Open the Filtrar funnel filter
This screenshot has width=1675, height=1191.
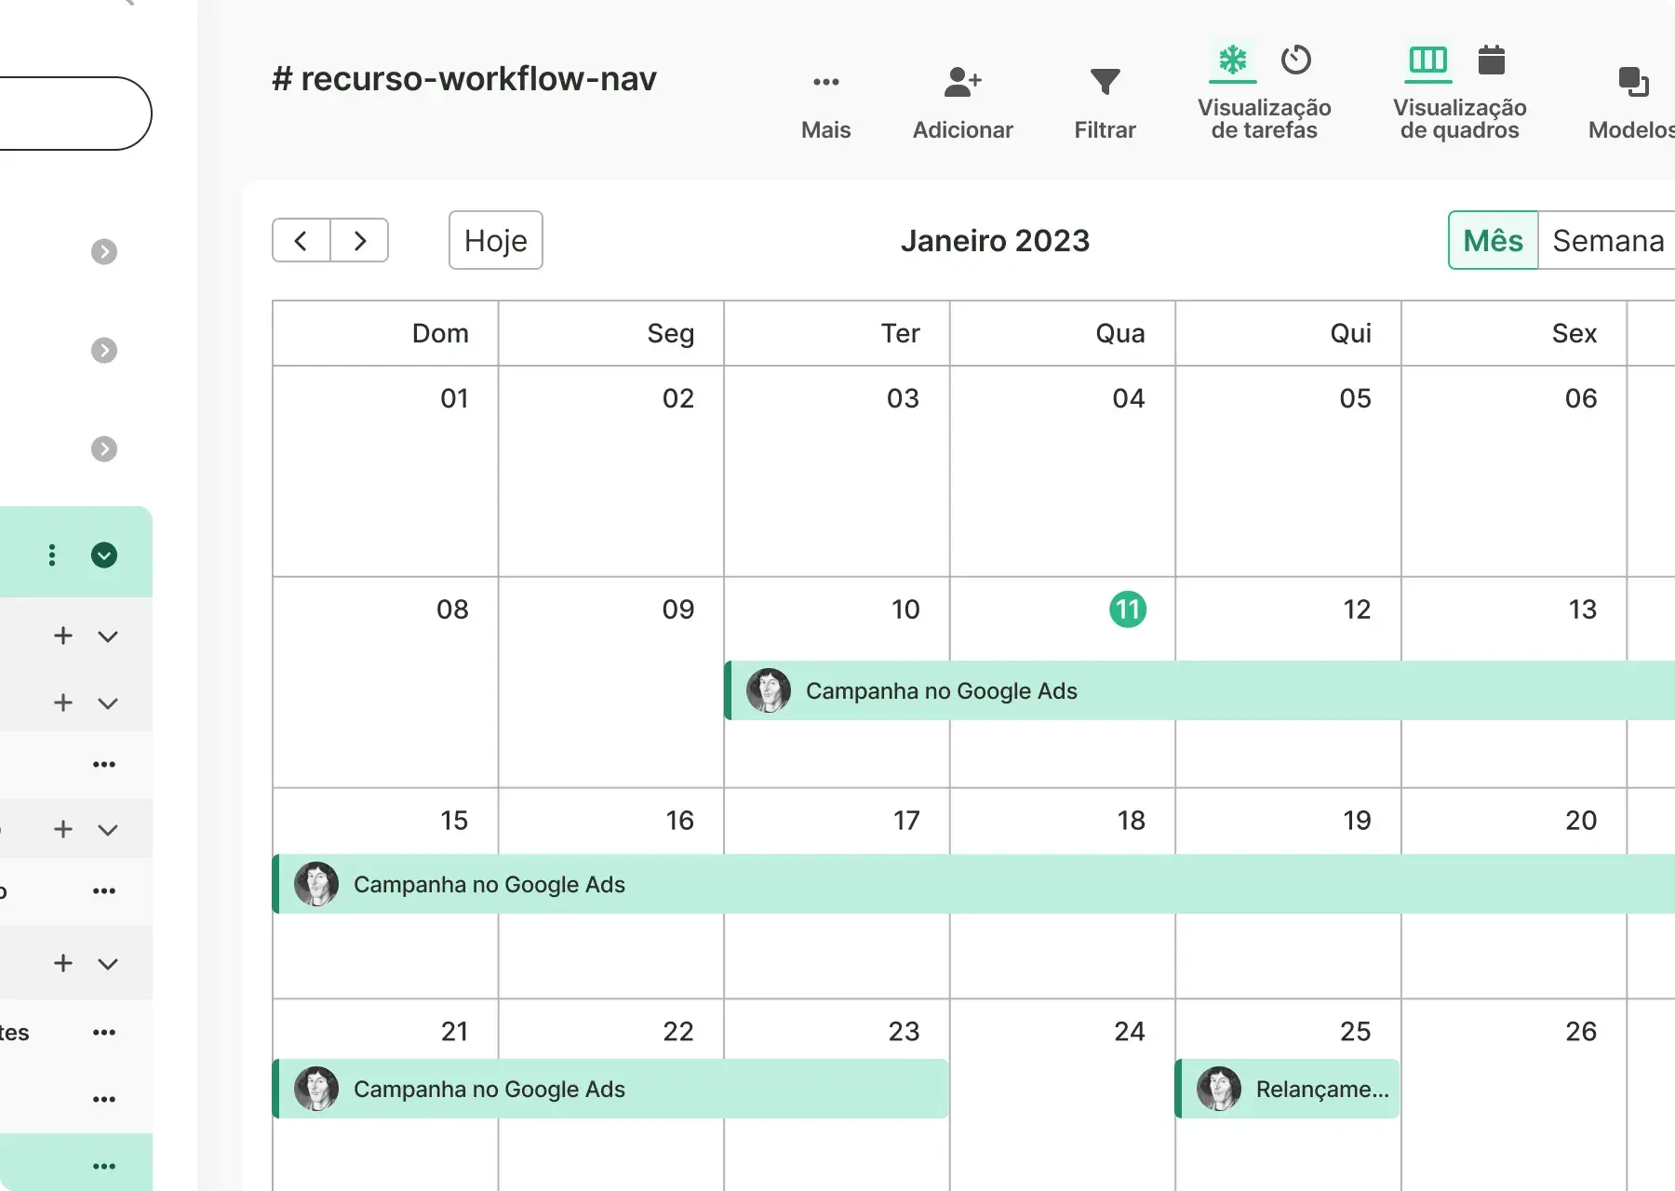(1105, 83)
